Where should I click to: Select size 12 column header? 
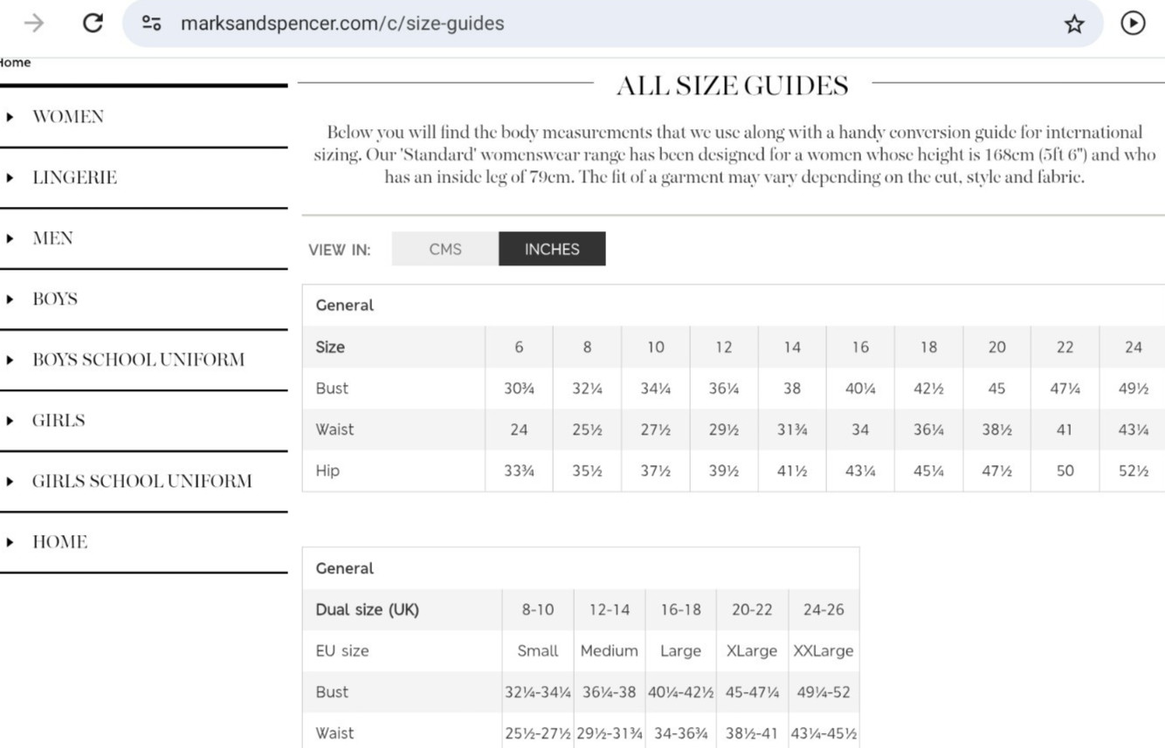(x=724, y=347)
